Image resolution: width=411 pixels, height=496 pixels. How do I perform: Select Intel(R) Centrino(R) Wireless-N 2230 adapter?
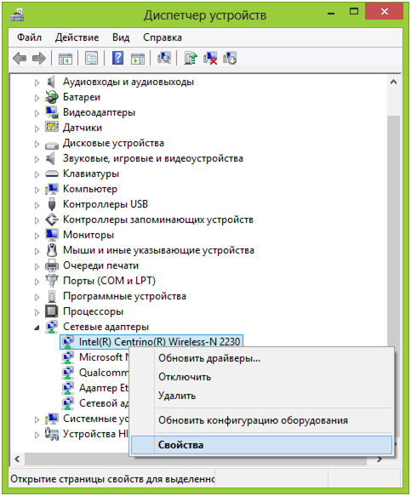coord(151,342)
